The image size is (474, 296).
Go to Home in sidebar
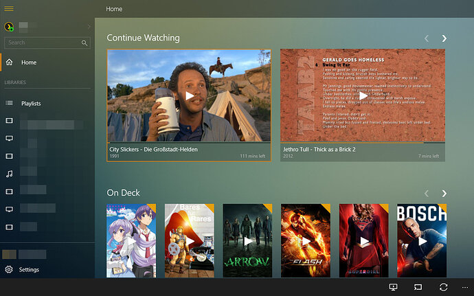tap(47, 62)
